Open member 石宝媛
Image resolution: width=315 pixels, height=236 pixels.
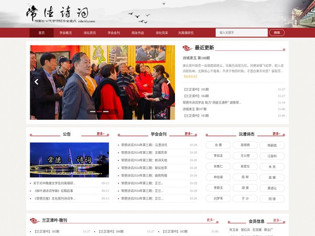[257, 229]
